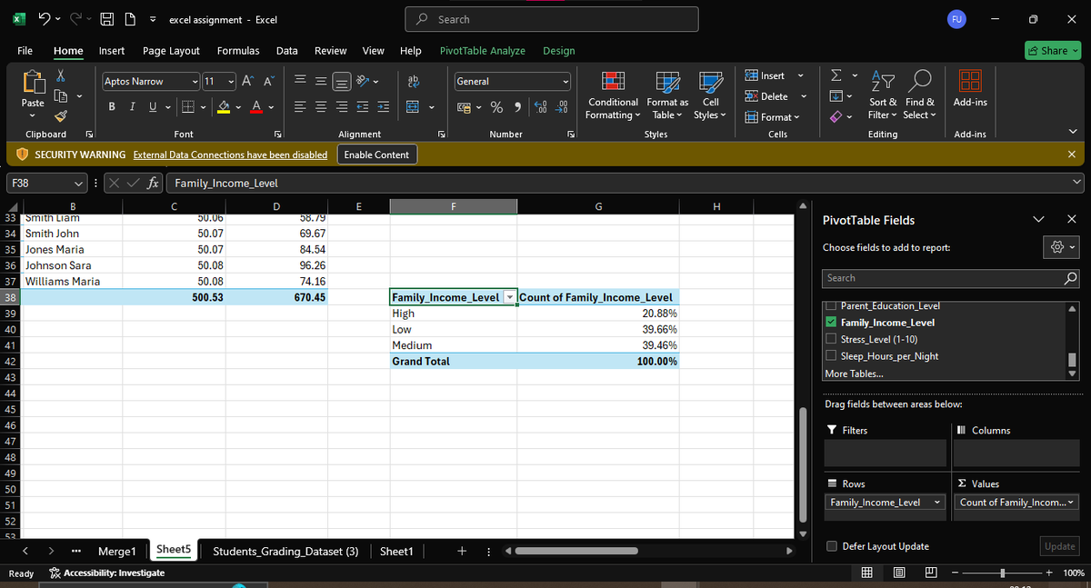Open the Design ribbon tab
Image resolution: width=1091 pixels, height=588 pixels.
(x=558, y=51)
